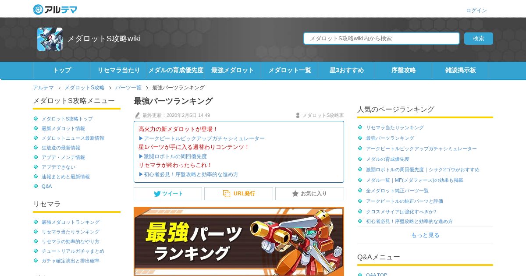526x276 pixels.
Task: Open アークビートルピックアップガチャシミュレーター in the popular pages ranking
Action: pyautogui.click(x=421, y=149)
